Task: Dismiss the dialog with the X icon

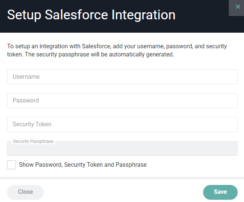Action: tap(238, 7)
